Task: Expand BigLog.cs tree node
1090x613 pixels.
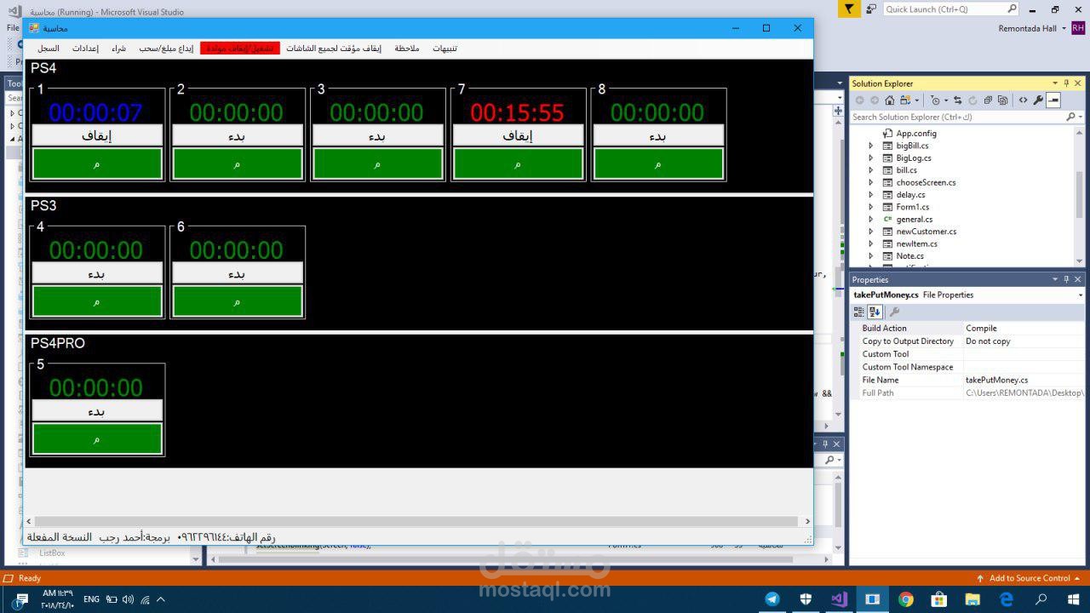Action: pyautogui.click(x=870, y=158)
